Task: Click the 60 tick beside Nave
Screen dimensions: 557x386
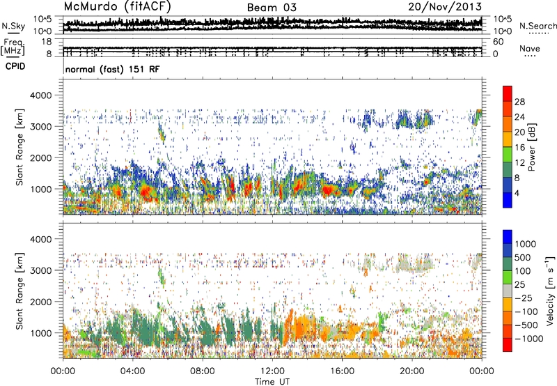Action: [x=498, y=42]
